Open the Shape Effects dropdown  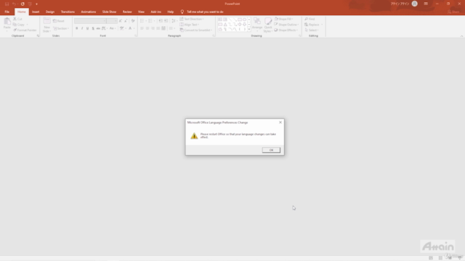tap(286, 30)
